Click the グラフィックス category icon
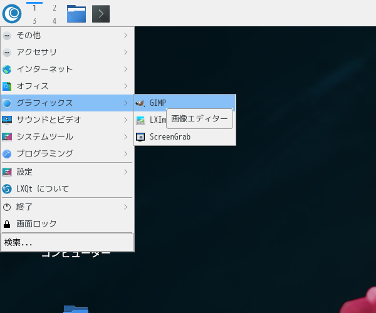This screenshot has width=376, height=313. (x=7, y=103)
